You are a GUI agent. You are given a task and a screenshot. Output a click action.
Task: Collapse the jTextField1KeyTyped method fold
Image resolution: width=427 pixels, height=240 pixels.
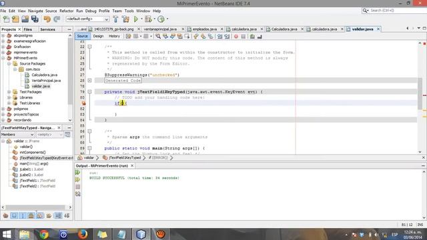(89, 92)
